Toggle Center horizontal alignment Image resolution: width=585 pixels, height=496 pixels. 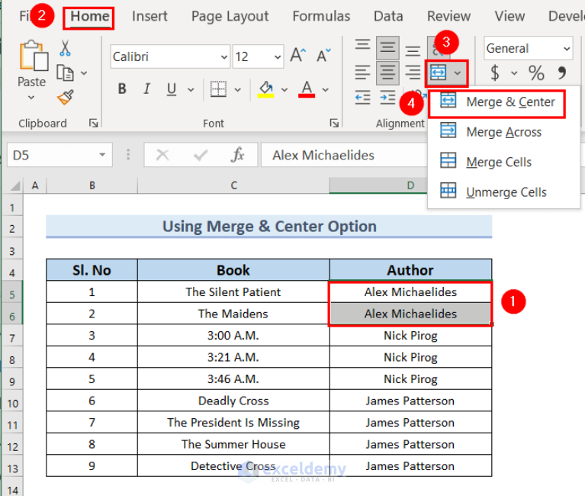[x=387, y=72]
